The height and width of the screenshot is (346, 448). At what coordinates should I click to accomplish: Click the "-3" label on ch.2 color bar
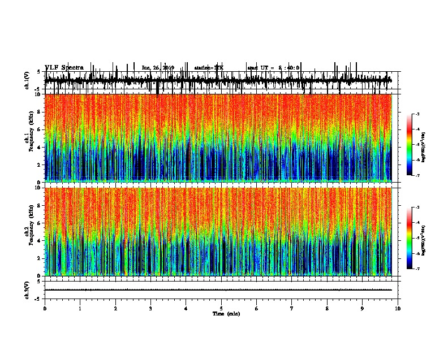coord(417,207)
